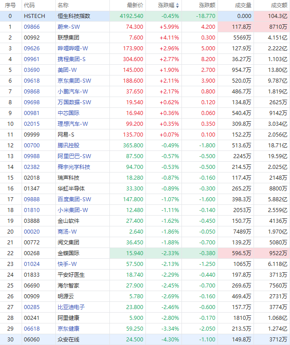Click the index price 4192.540
This screenshot has width=290, height=345.
(x=131, y=16)
